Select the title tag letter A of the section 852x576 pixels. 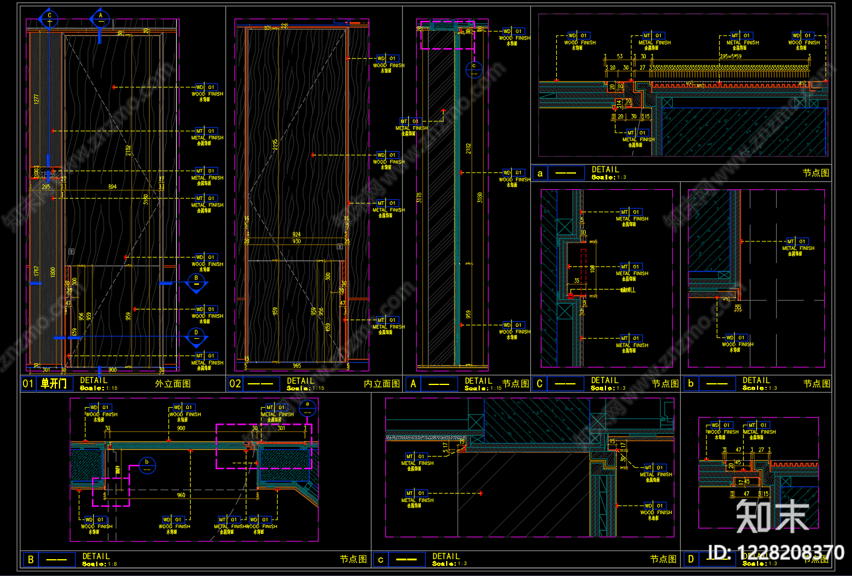(x=413, y=384)
